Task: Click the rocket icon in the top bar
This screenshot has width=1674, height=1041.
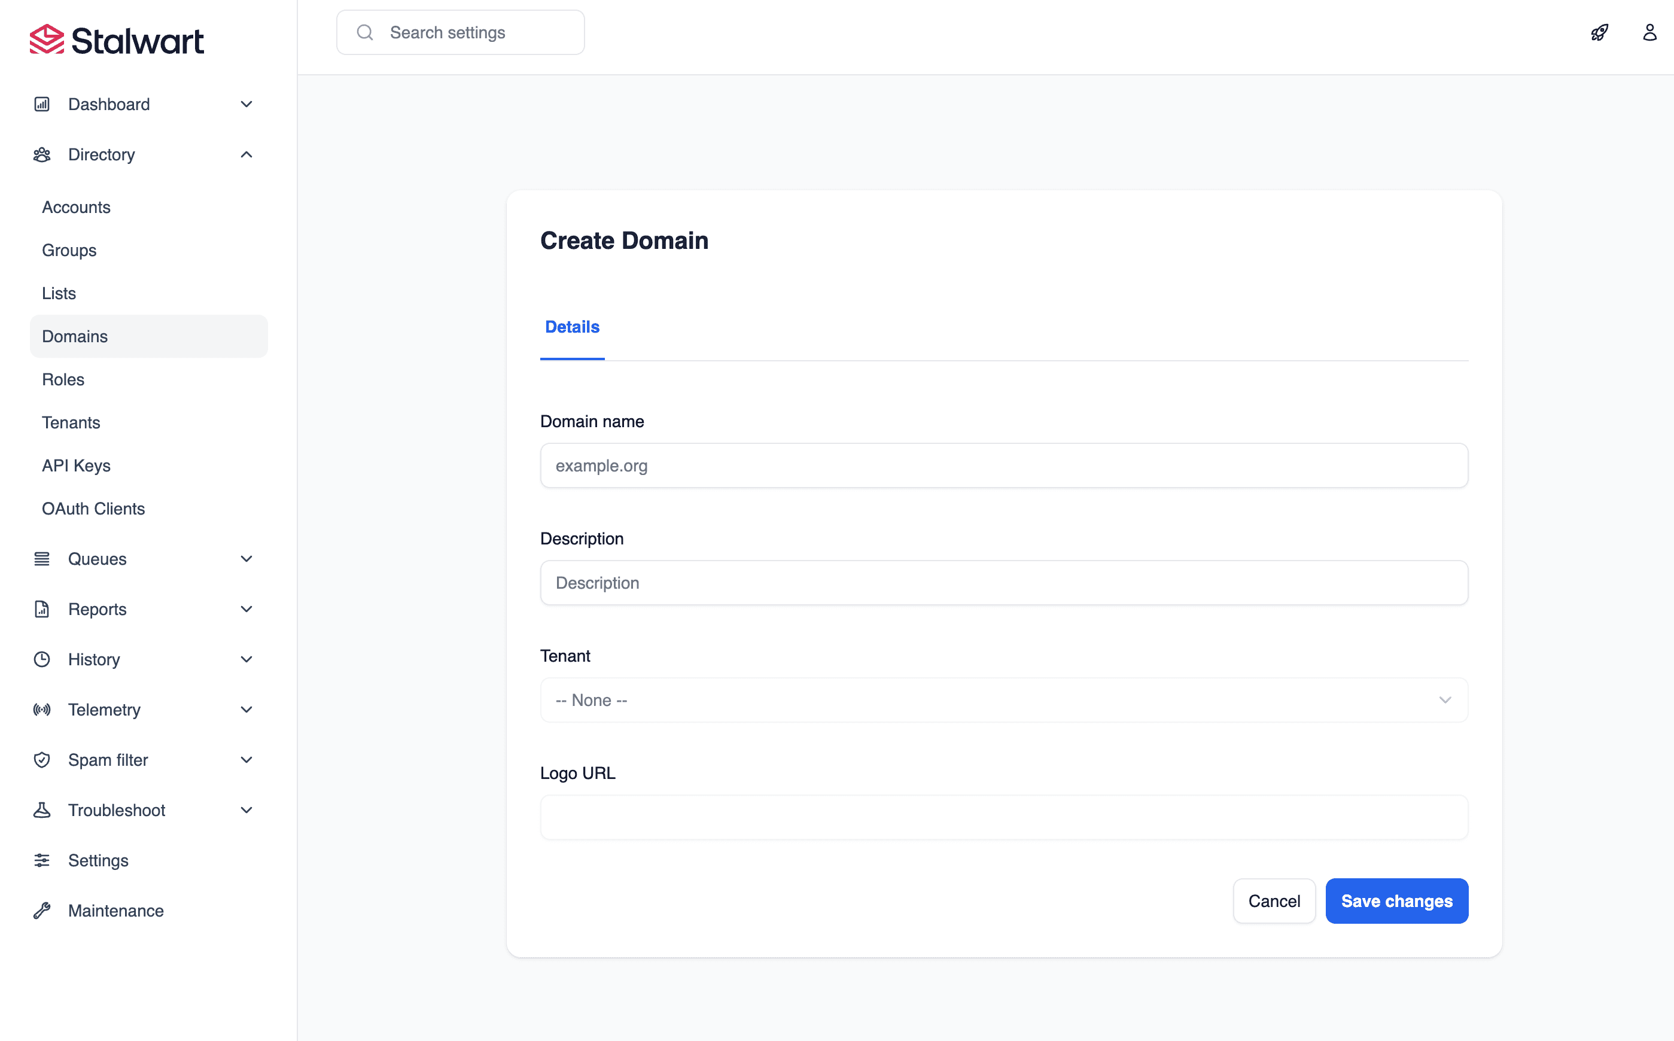Action: [x=1599, y=32]
